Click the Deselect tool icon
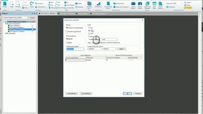The image size is (203, 114). coord(18,5)
